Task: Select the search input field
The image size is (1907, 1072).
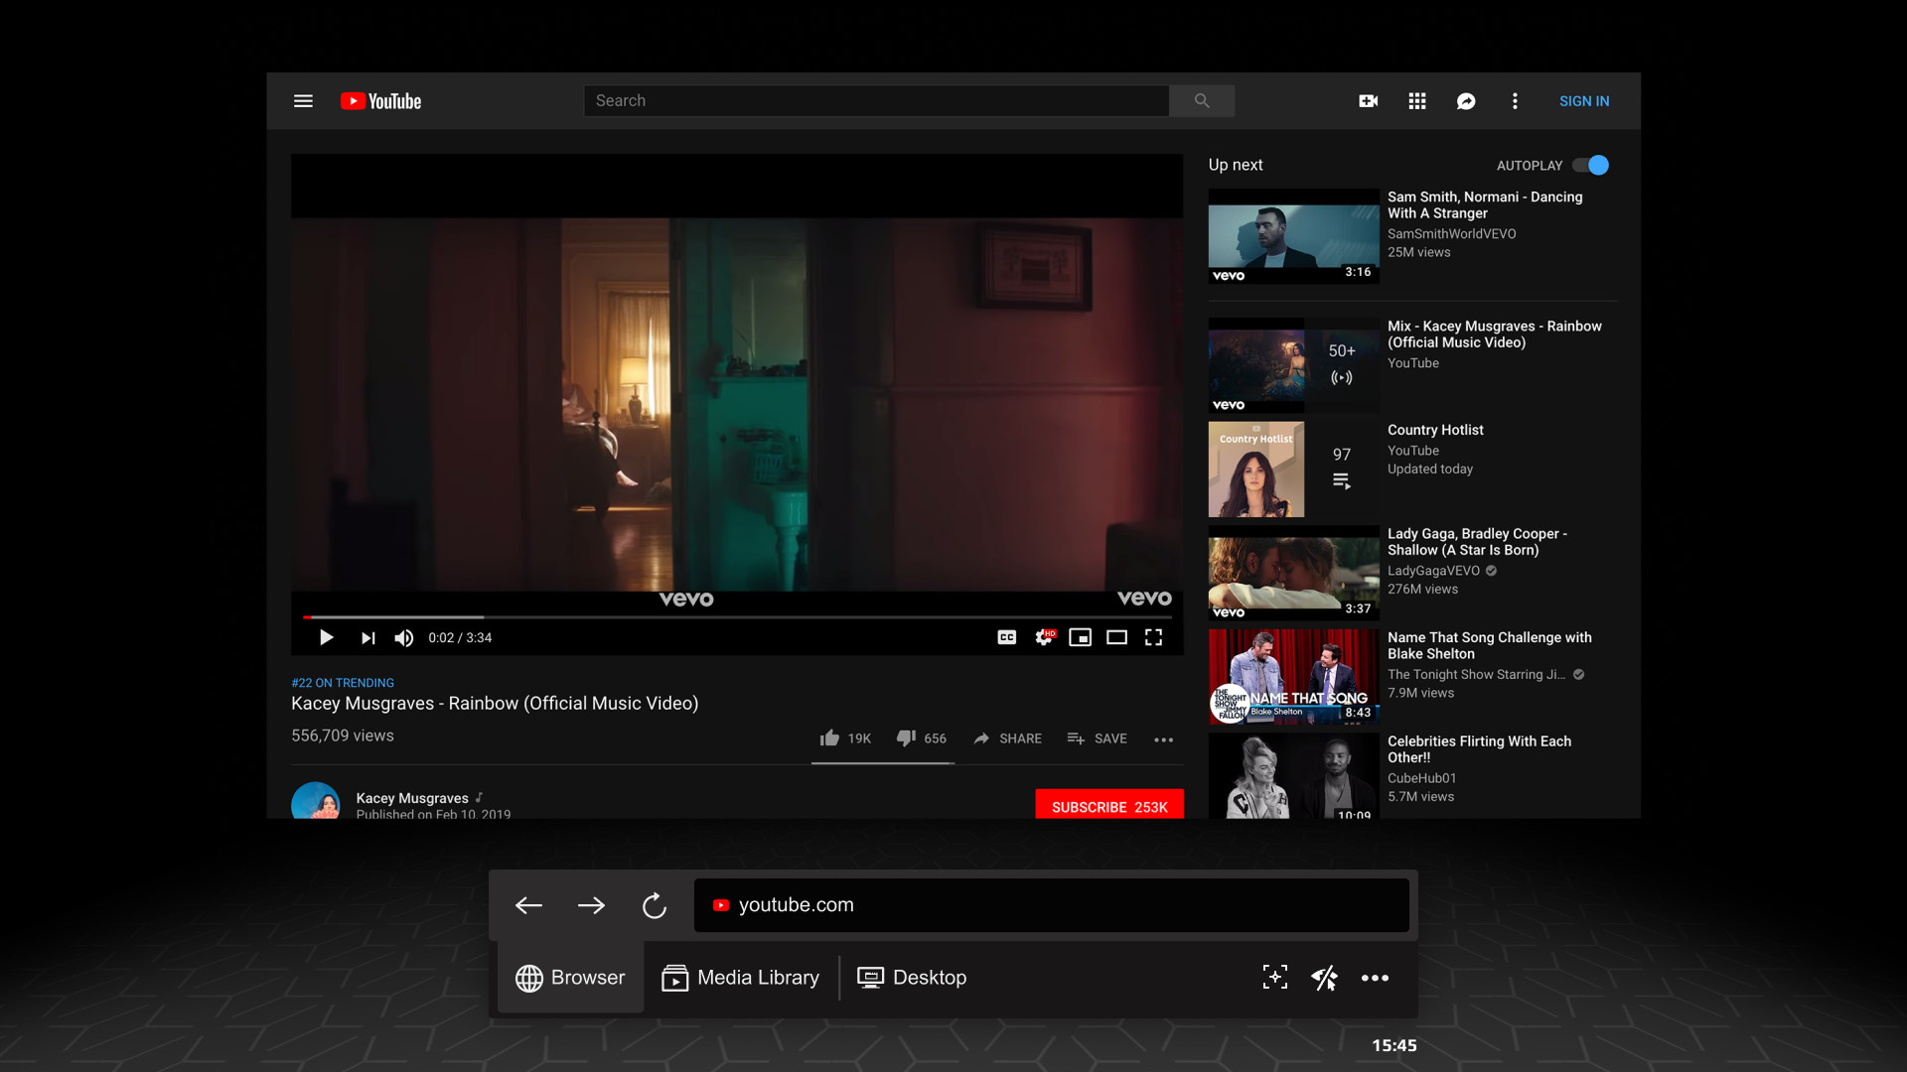Action: [878, 101]
